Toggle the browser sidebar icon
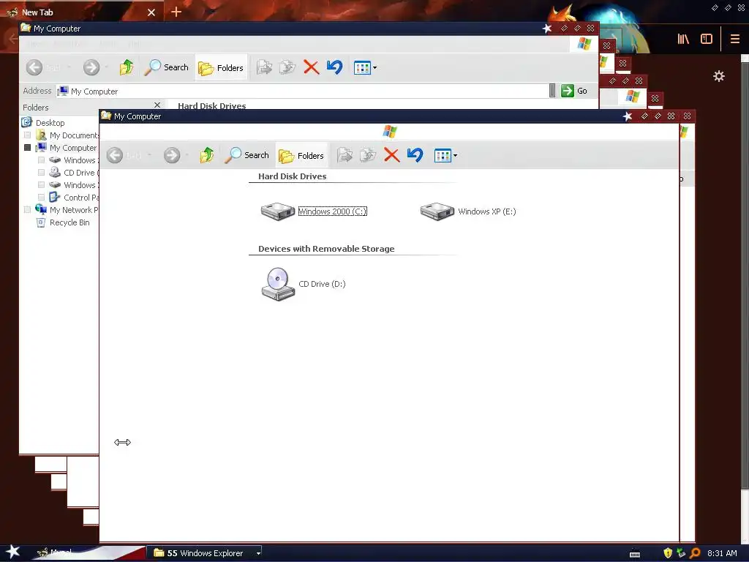This screenshot has width=749, height=562. (x=707, y=39)
